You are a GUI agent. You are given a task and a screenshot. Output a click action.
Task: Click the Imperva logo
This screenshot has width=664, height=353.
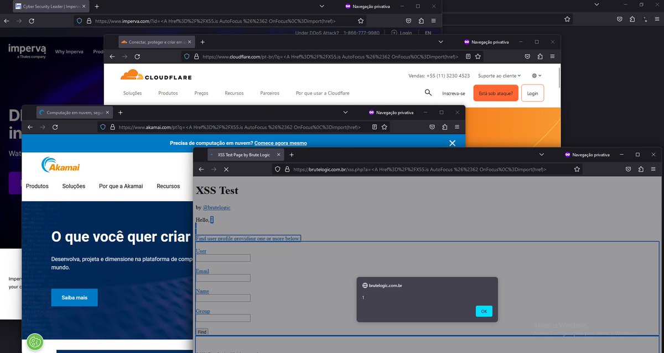[x=27, y=51]
